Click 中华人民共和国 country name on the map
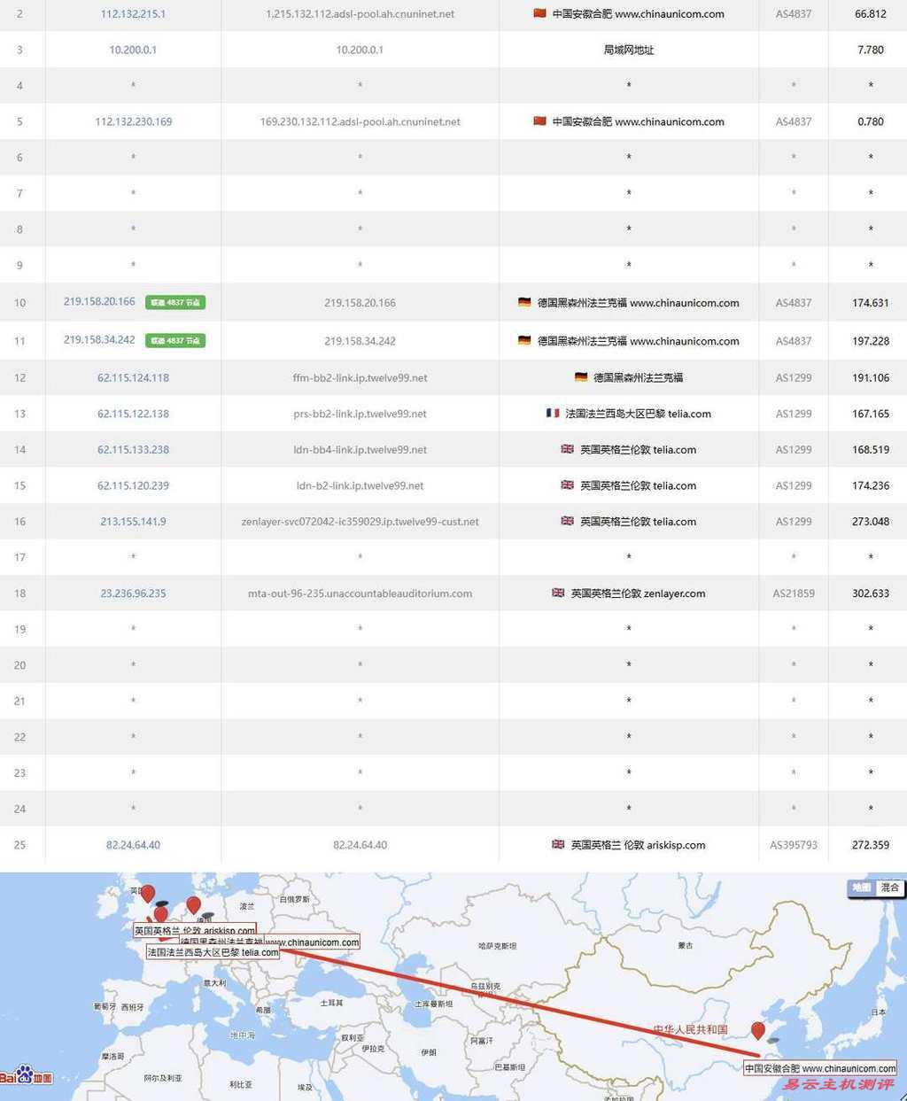Image resolution: width=907 pixels, height=1101 pixels. [x=691, y=1029]
